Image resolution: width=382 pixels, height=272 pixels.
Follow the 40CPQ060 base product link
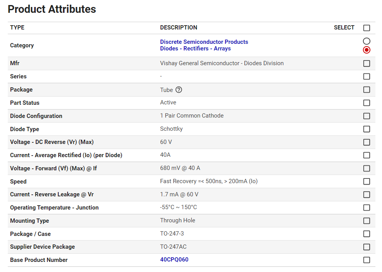tap(174, 260)
